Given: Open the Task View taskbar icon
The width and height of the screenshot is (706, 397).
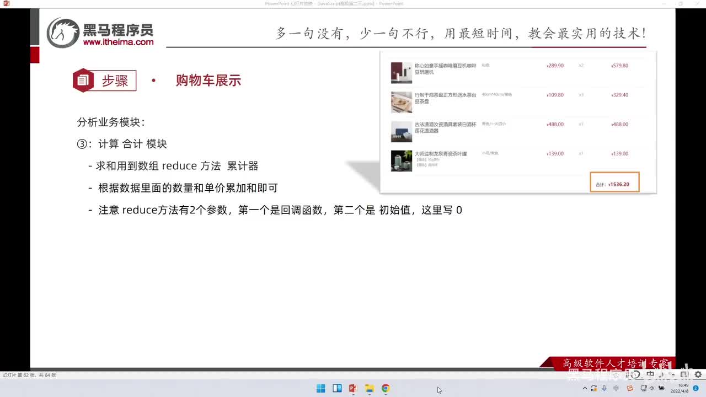Looking at the screenshot, I should point(337,388).
